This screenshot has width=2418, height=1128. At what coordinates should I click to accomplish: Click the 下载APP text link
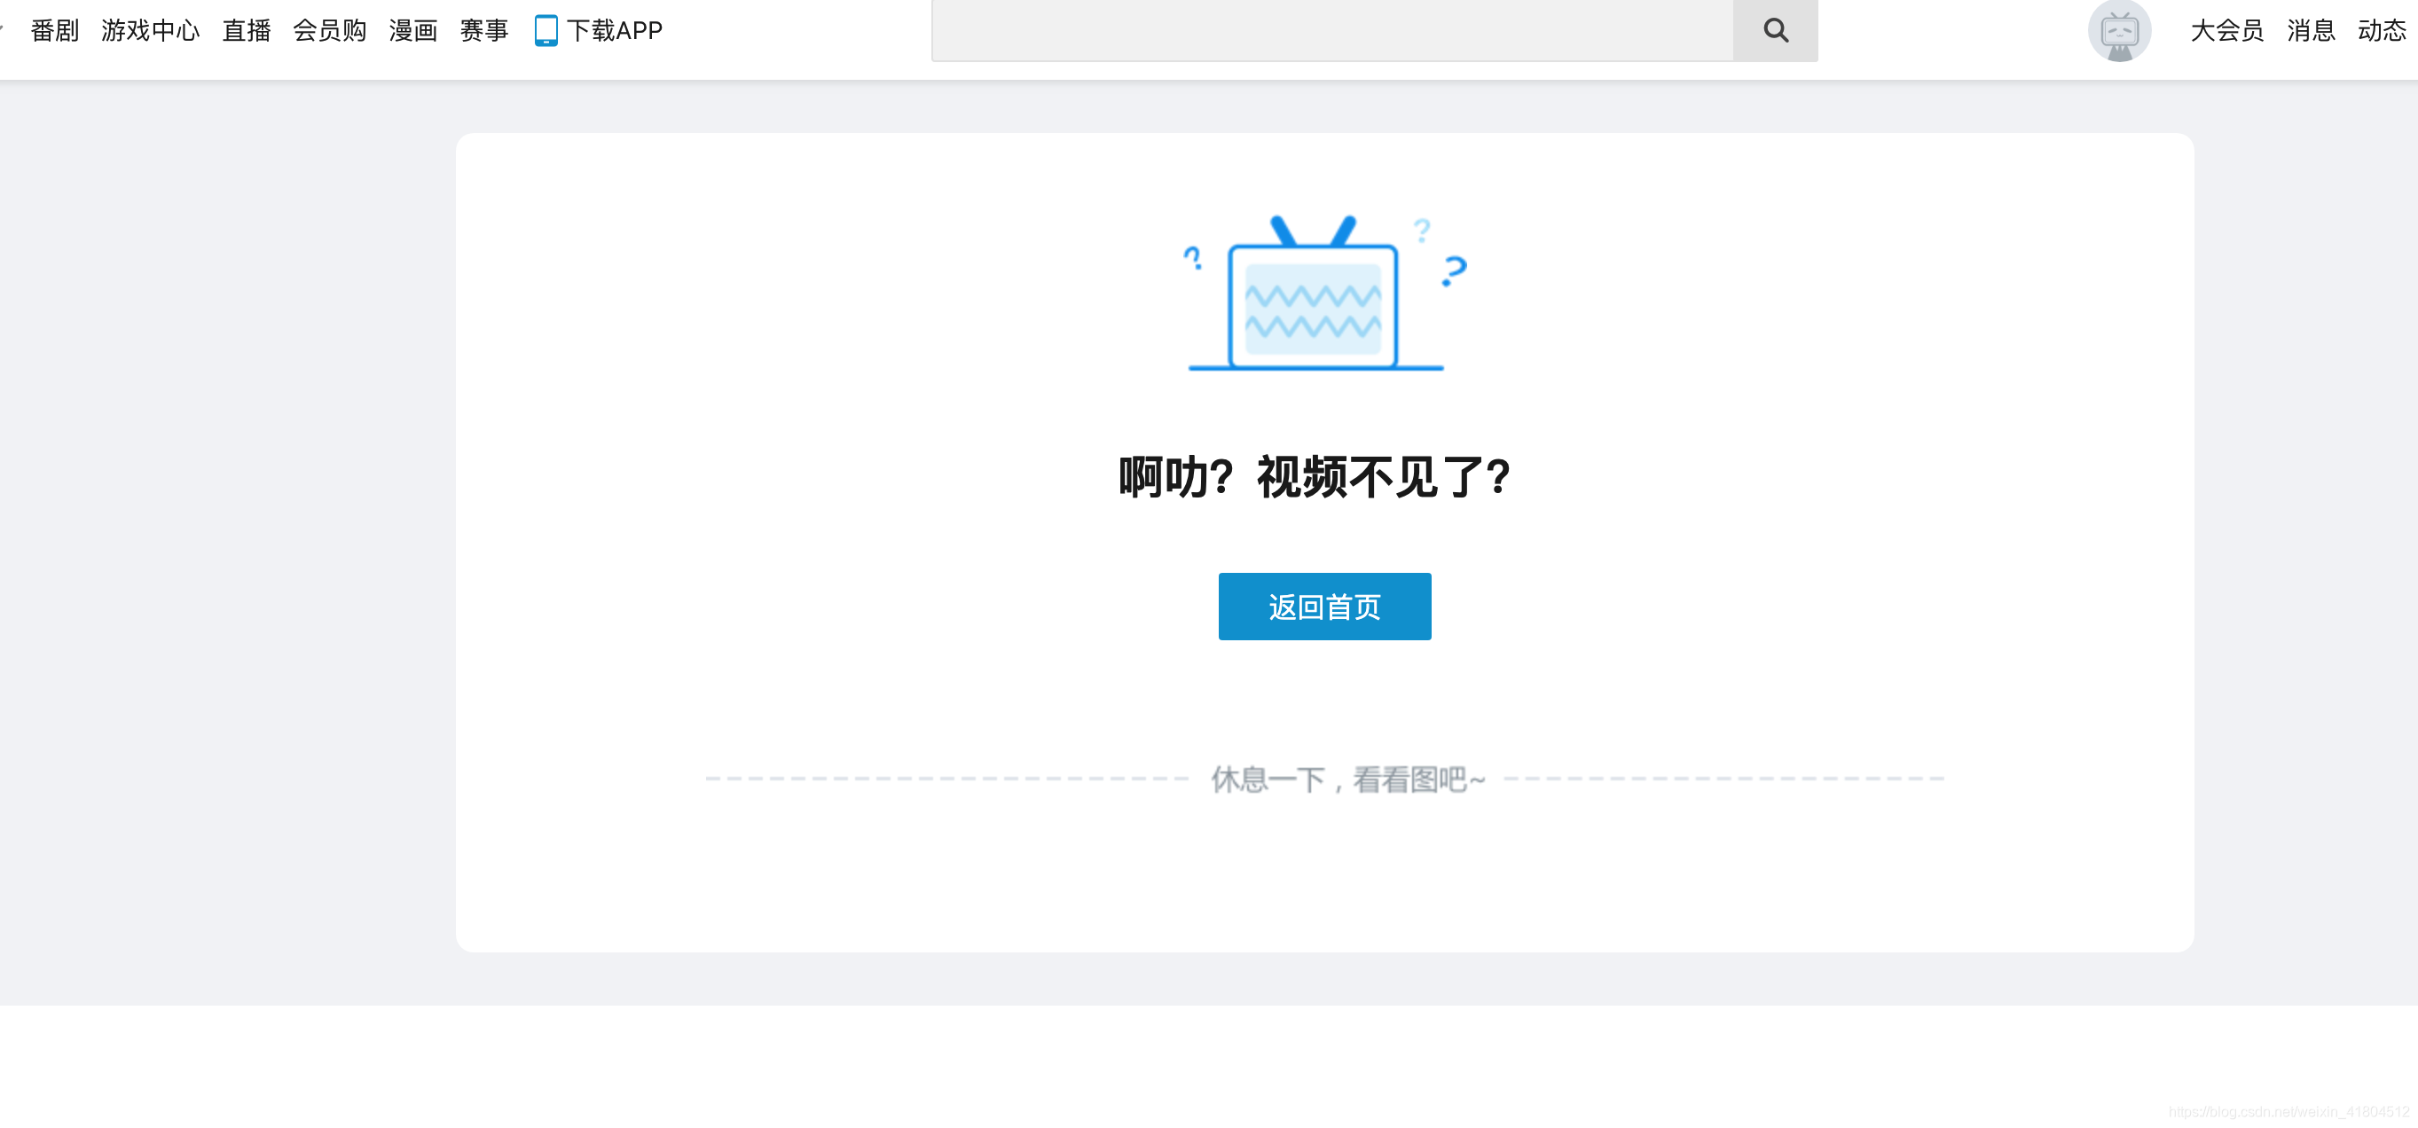point(614,30)
